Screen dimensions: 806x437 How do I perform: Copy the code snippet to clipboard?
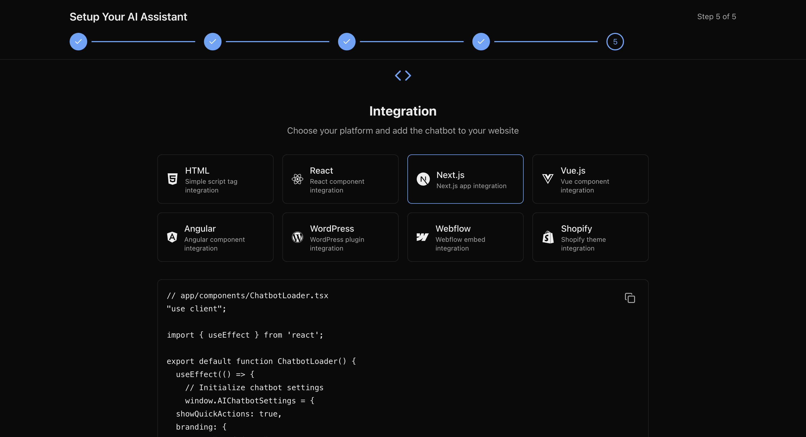coord(629,298)
